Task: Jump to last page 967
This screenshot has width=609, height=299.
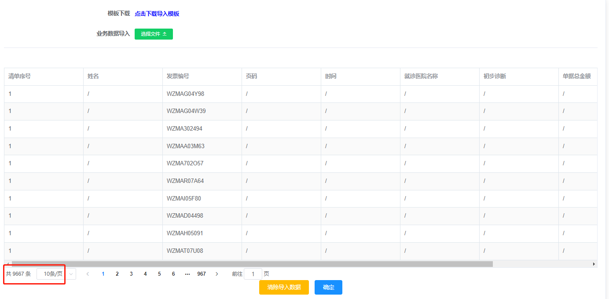Action: coord(202,274)
